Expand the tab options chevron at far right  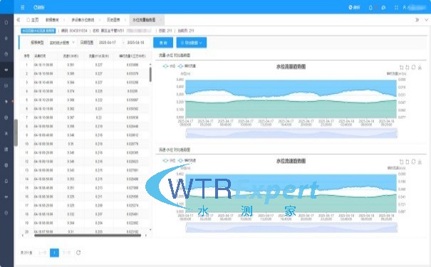pyautogui.click(x=426, y=20)
